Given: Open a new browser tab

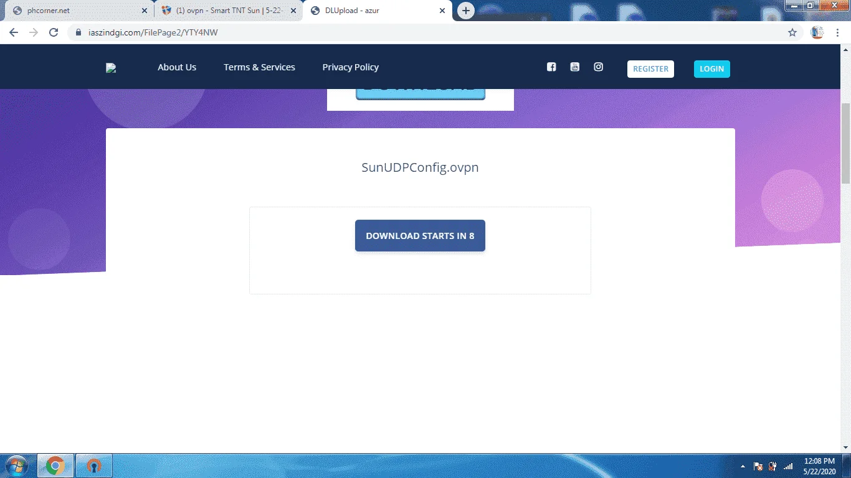Looking at the screenshot, I should 465,11.
